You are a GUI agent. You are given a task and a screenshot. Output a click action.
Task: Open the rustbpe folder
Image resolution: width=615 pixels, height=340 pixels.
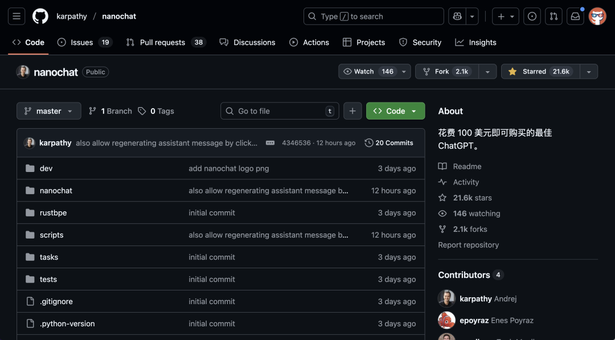(x=53, y=213)
